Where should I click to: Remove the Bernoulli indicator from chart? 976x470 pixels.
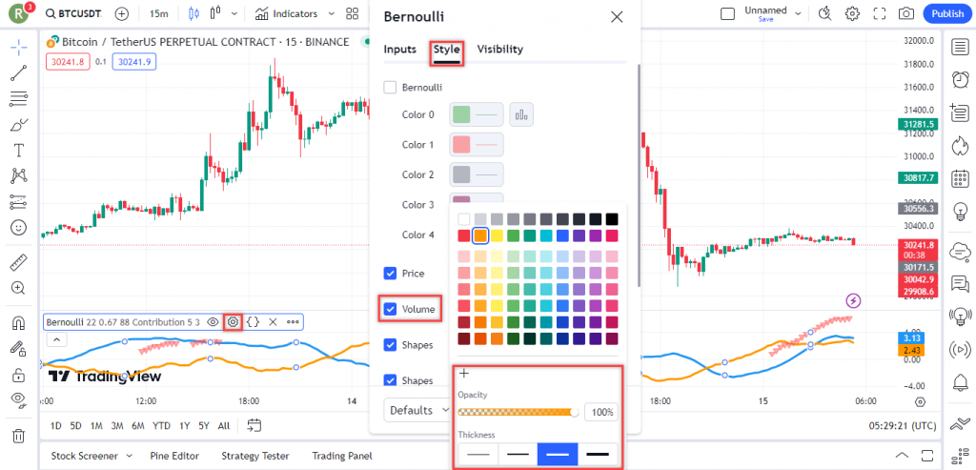(x=273, y=322)
